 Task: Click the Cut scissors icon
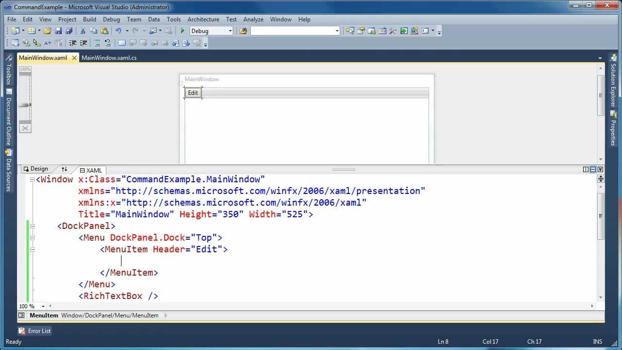click(83, 31)
